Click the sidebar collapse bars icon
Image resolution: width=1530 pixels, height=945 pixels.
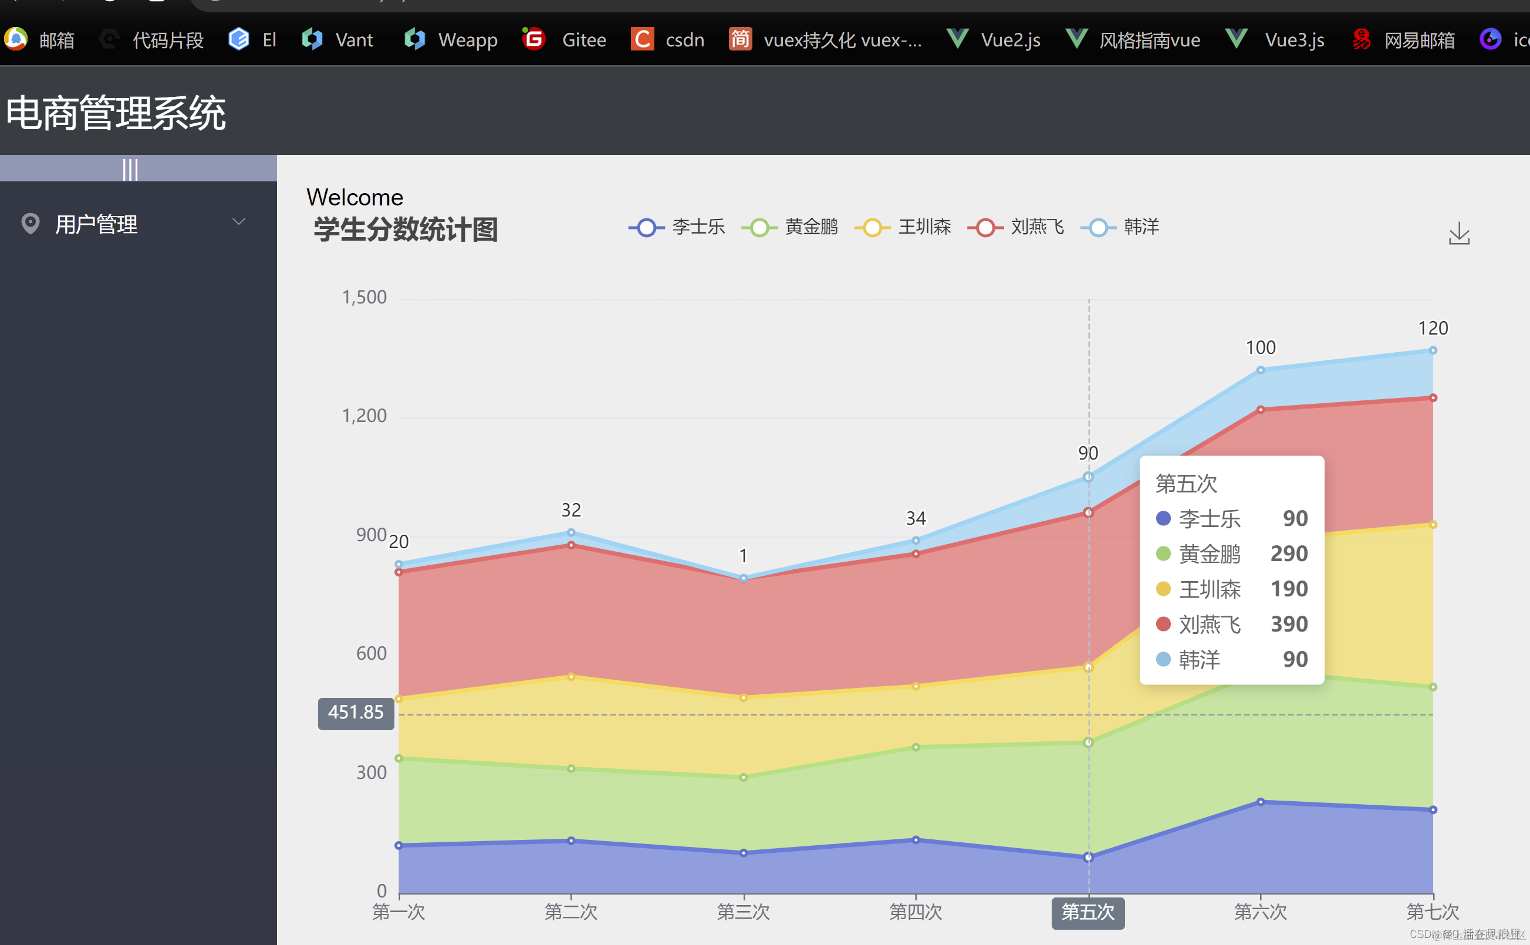click(x=130, y=169)
